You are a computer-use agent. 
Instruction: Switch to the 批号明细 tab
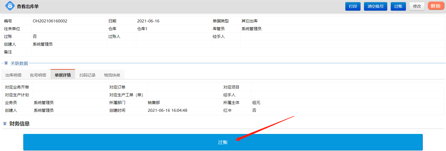click(x=38, y=75)
